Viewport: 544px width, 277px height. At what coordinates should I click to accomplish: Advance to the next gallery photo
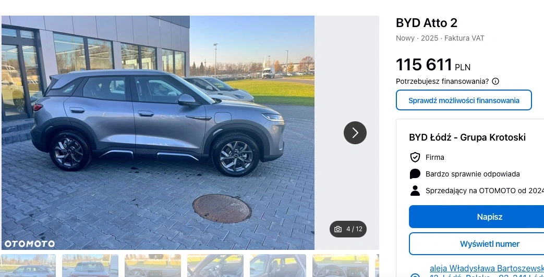point(355,133)
